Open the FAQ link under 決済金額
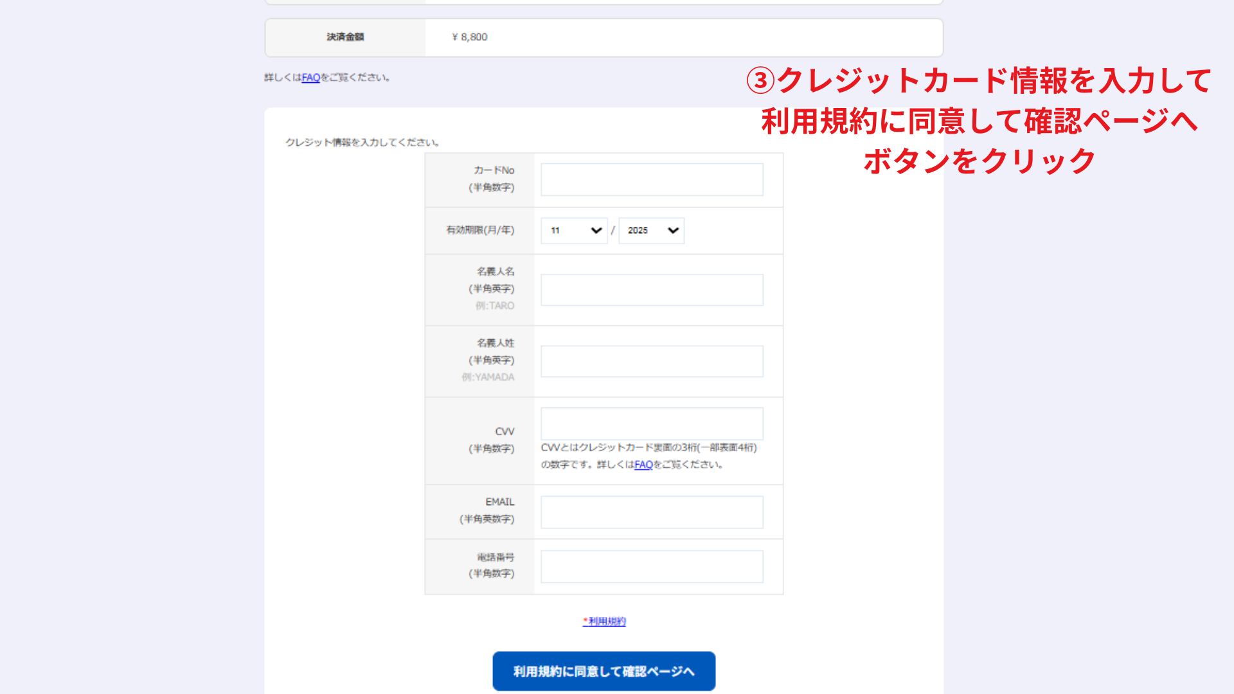 click(311, 78)
